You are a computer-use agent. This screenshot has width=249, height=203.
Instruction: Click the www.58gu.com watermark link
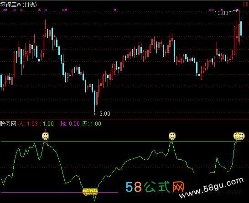(212, 188)
